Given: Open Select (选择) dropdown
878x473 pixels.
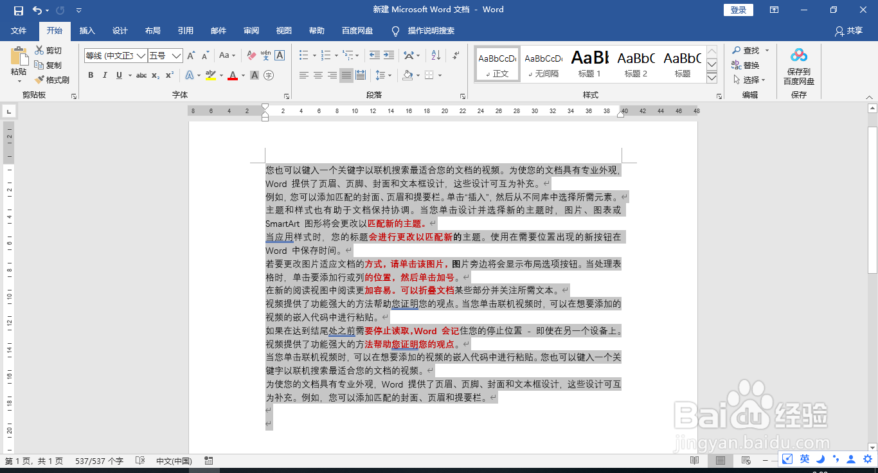Looking at the screenshot, I should [749, 80].
